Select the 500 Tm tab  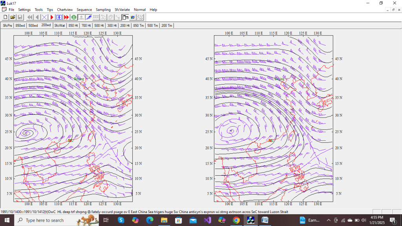tap(152, 26)
